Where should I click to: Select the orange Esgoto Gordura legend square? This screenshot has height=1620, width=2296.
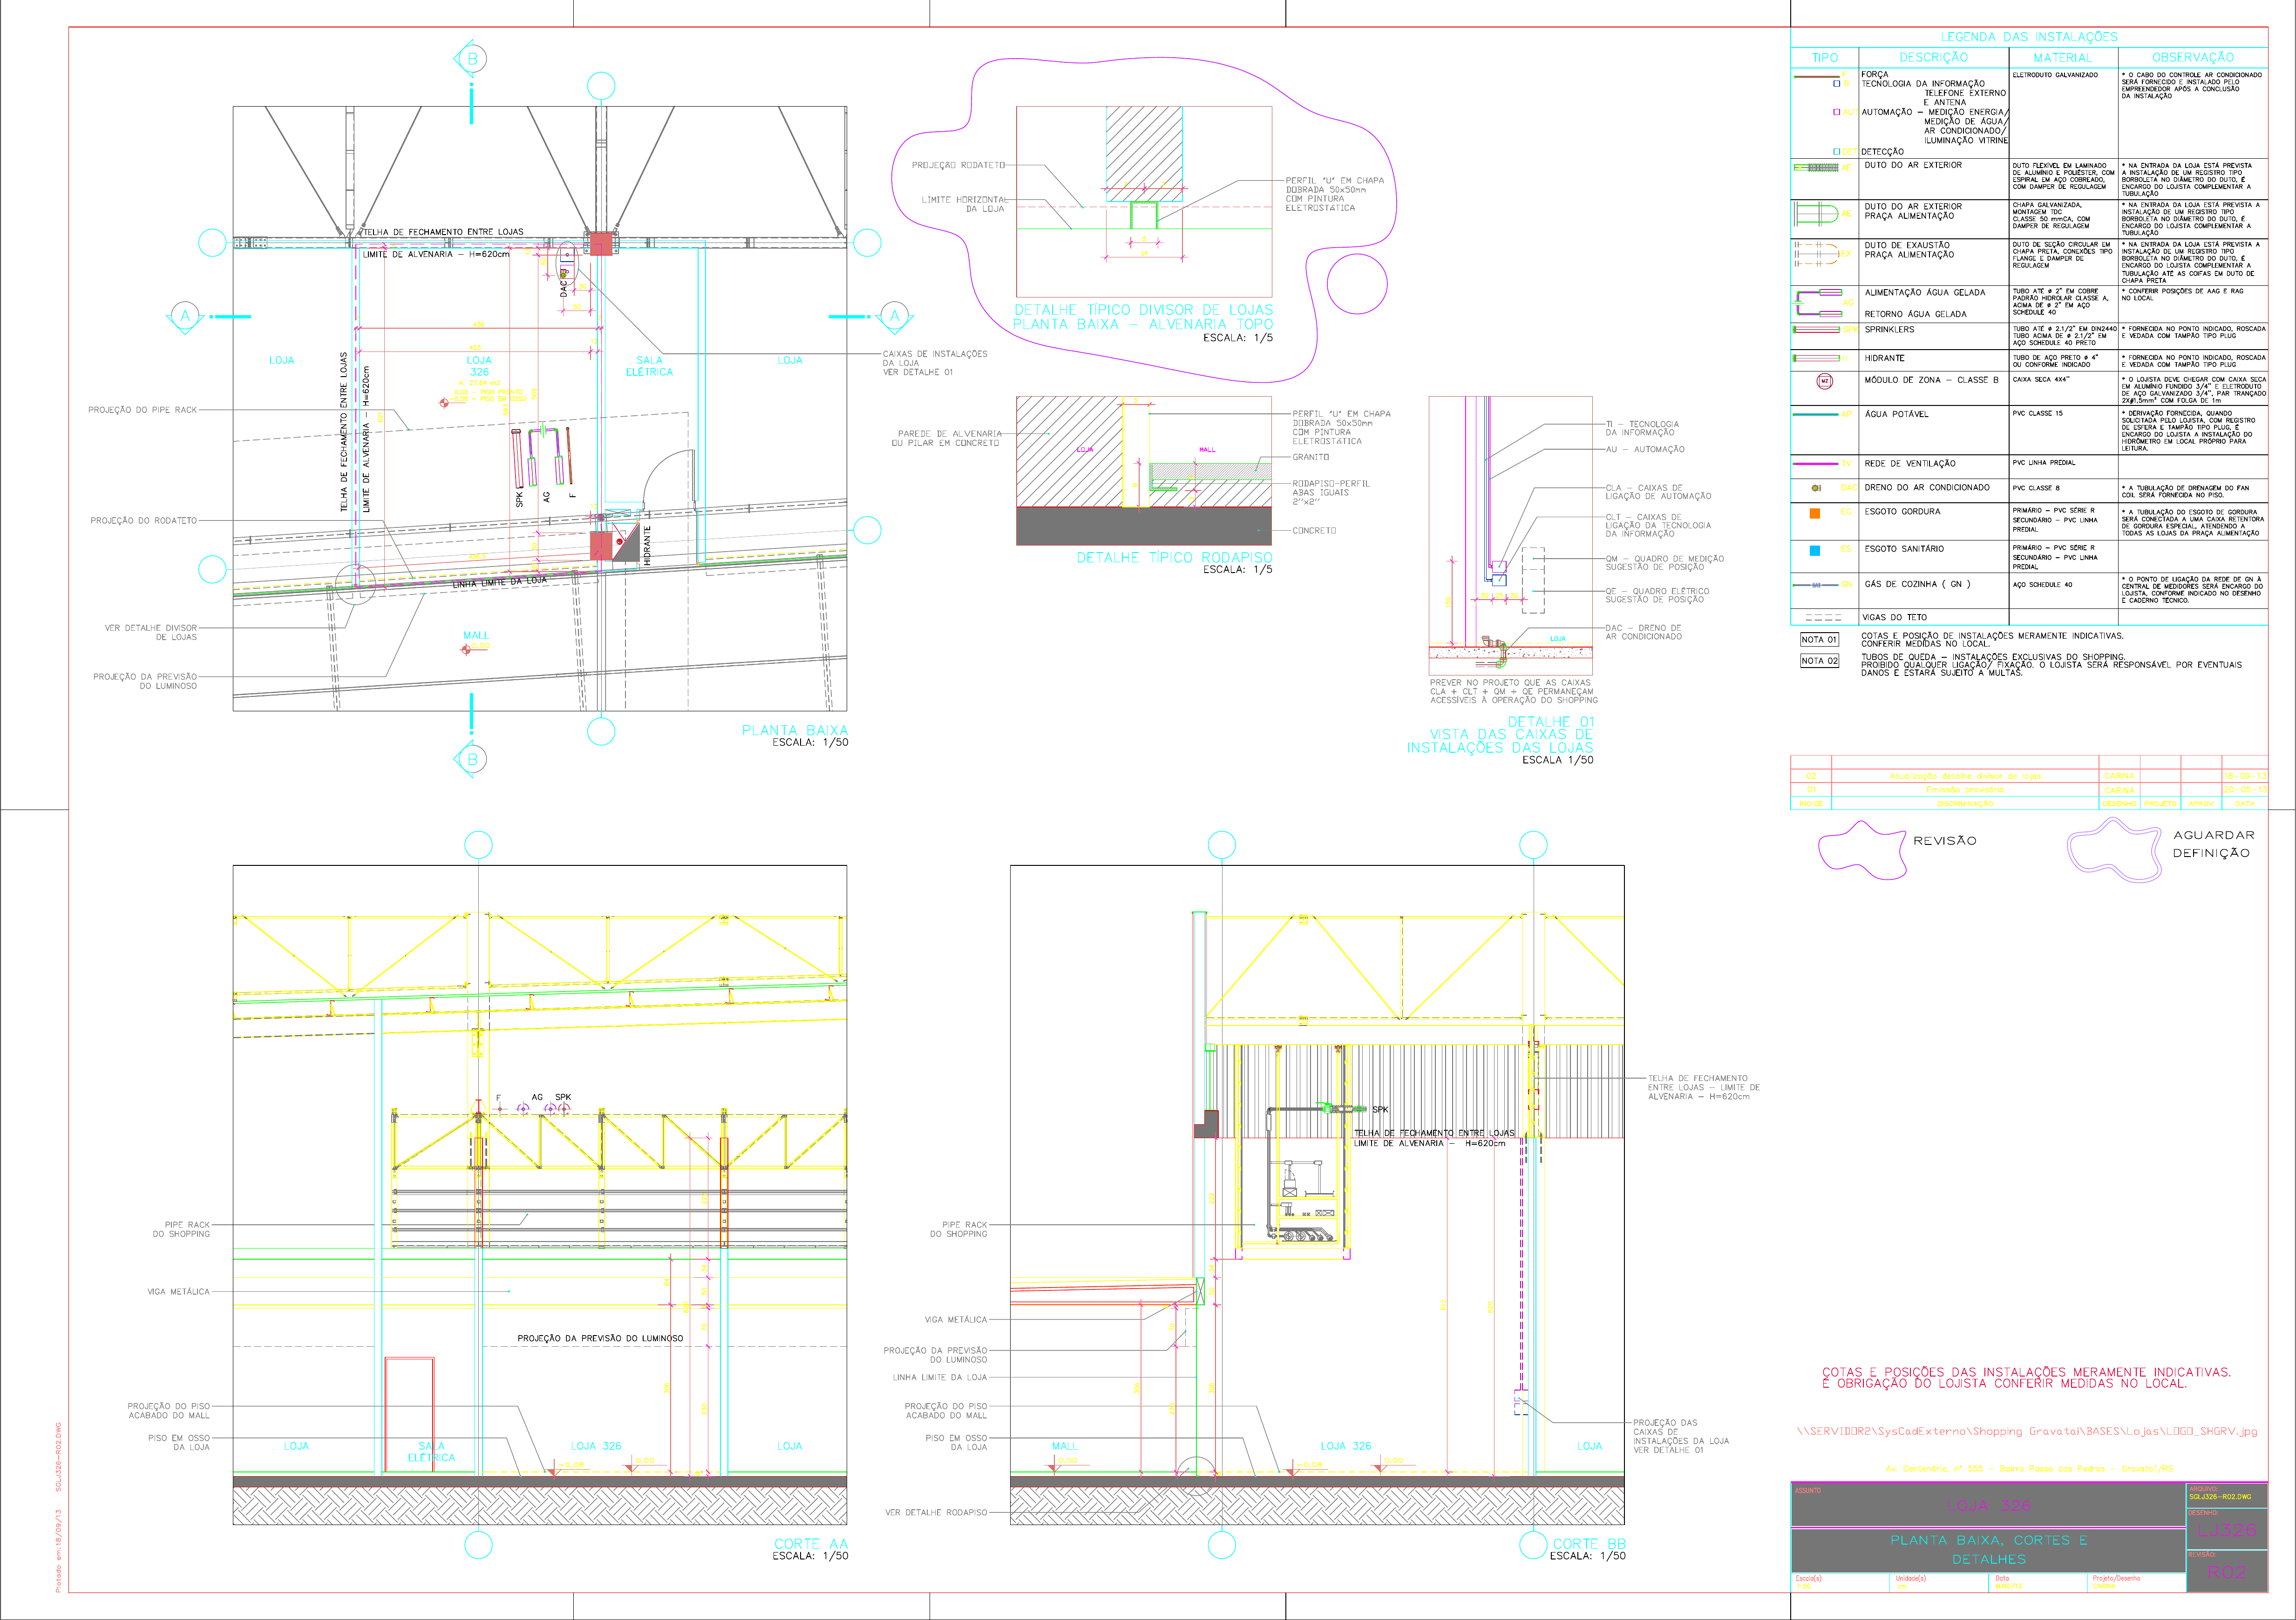[1815, 513]
